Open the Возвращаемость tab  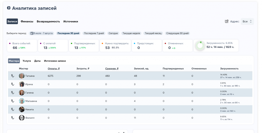click(x=48, y=21)
